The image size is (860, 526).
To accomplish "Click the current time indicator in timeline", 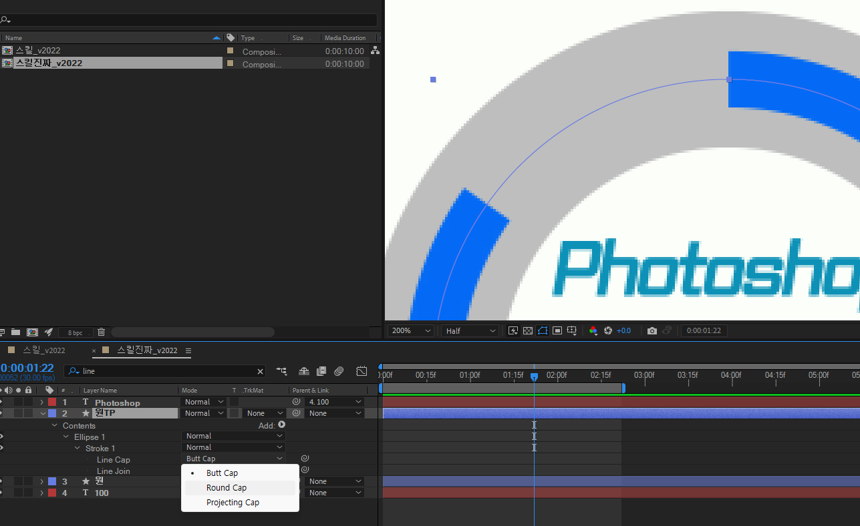I will click(x=534, y=377).
